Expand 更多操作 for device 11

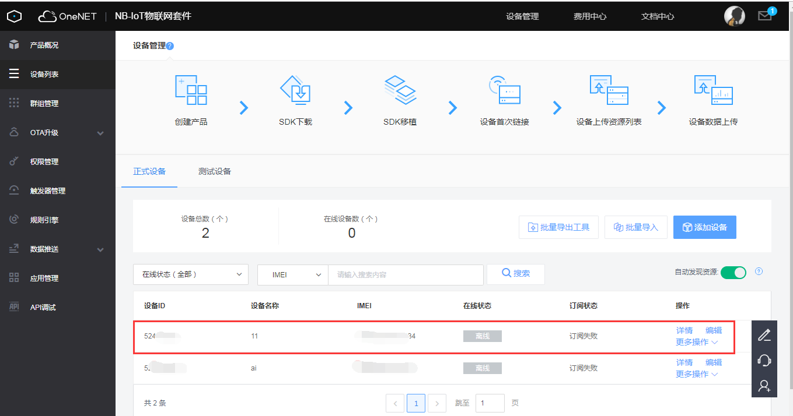697,342
